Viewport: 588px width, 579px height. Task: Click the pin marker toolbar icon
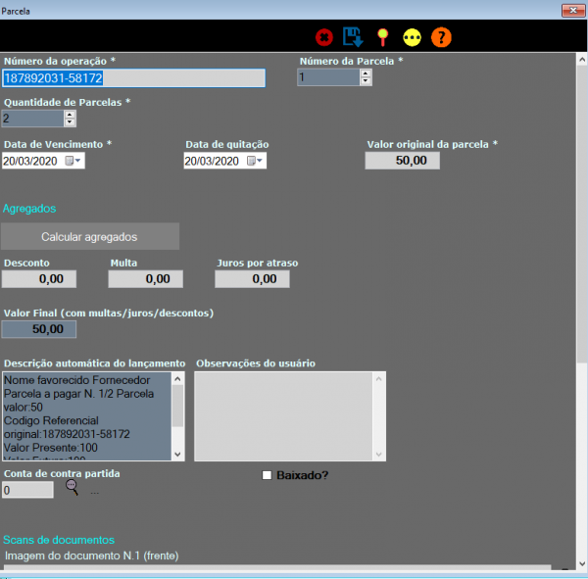(382, 37)
